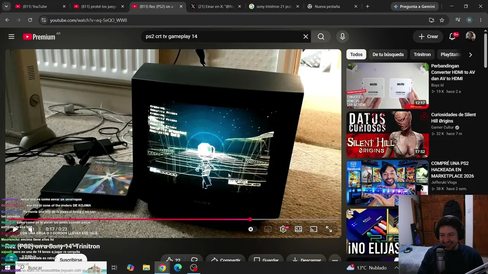Open Task View on the taskbar
The height and width of the screenshot is (274, 488).
114,268
